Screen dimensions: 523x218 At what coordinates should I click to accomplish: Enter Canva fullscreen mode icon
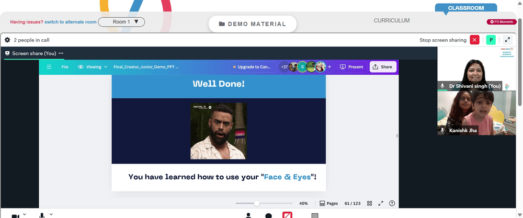click(381, 203)
